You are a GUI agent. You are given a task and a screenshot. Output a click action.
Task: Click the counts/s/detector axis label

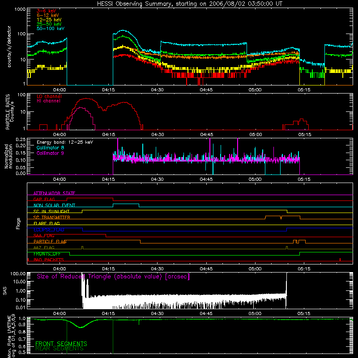click(x=9, y=47)
